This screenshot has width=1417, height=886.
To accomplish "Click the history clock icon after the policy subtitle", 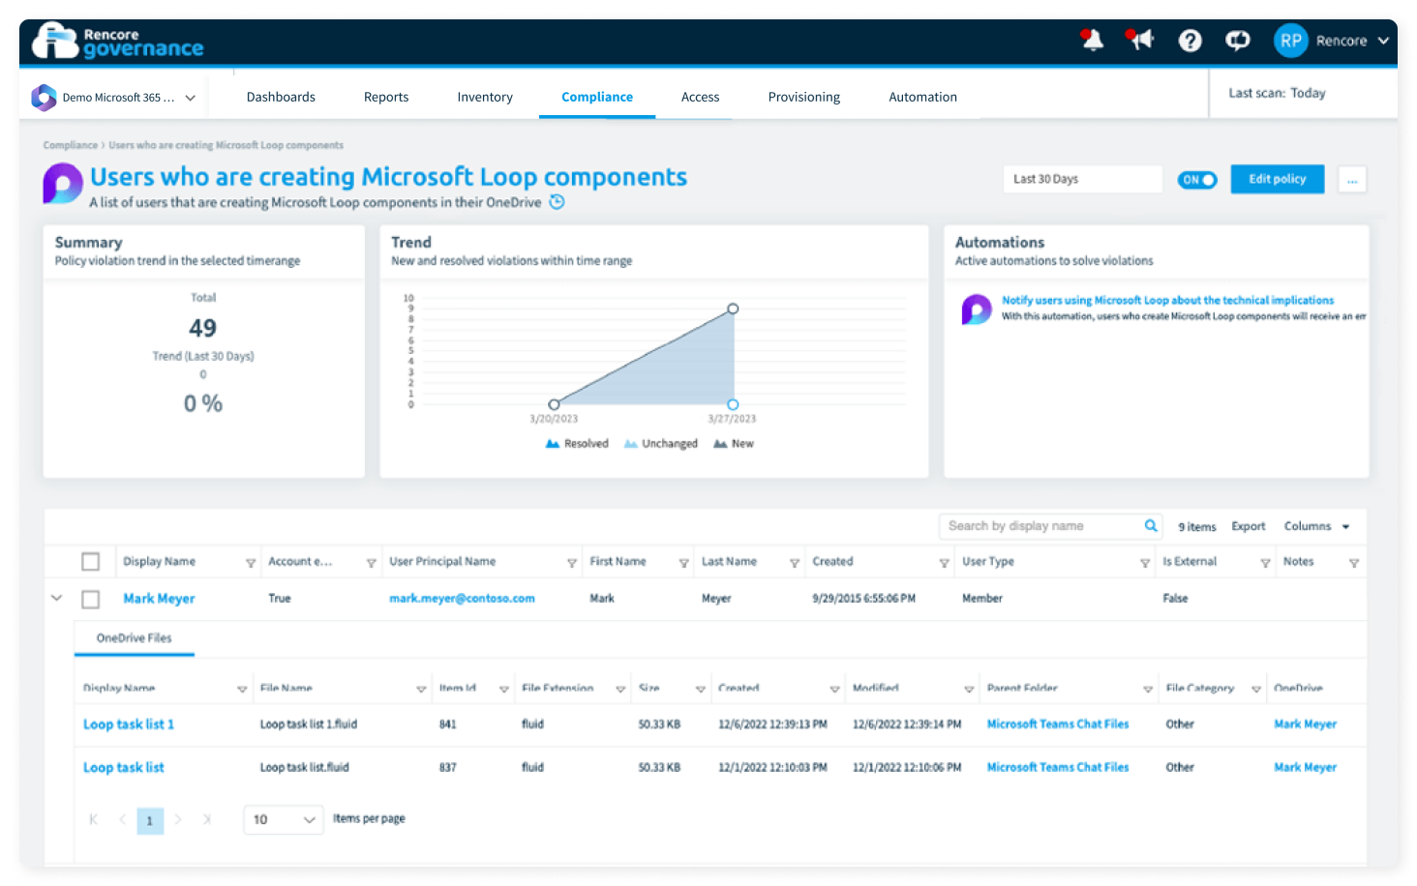I will coord(556,202).
